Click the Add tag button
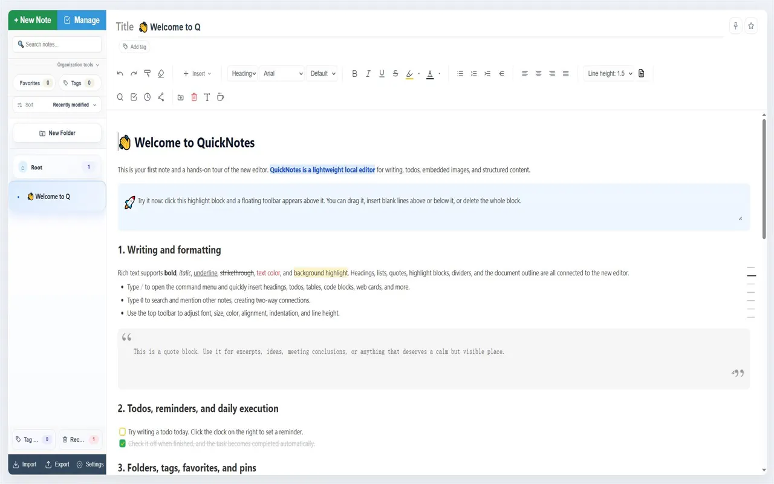 pos(134,47)
